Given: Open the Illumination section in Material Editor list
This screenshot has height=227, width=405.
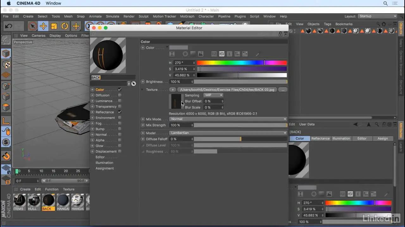Looking at the screenshot, I should click(104, 163).
